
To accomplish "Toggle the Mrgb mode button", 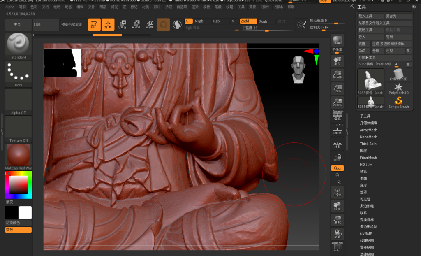I will 199,21.
